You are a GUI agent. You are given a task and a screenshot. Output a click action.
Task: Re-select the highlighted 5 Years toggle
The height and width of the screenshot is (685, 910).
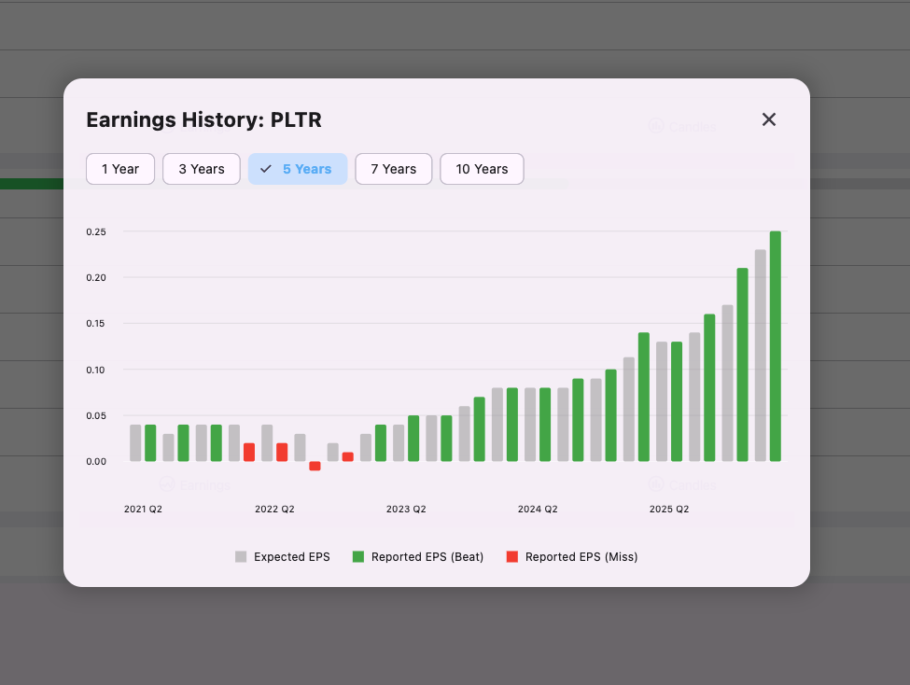pyautogui.click(x=298, y=169)
